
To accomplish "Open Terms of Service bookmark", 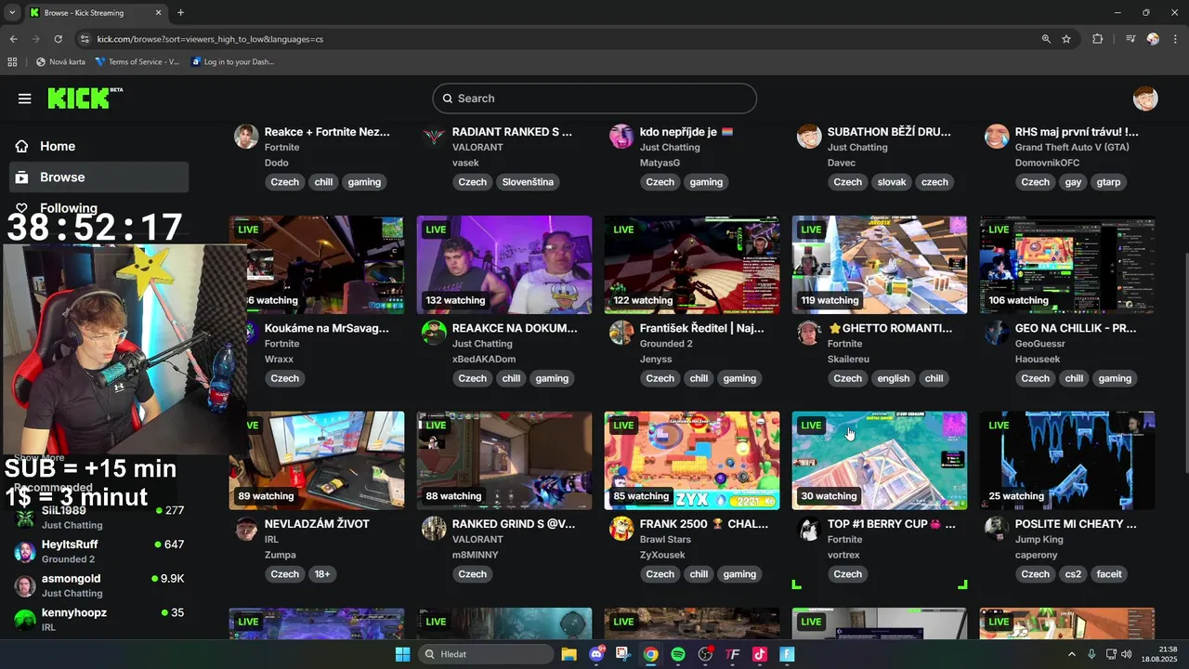I will pyautogui.click(x=137, y=62).
